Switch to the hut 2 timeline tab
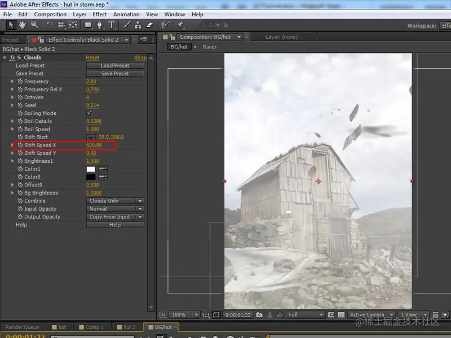 [126, 327]
